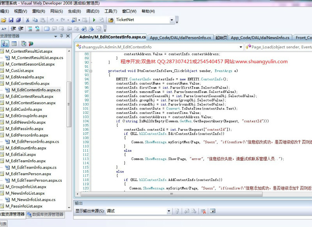Click Solution Explorer scroll down arrow
The width and height of the screenshot is (312, 227).
69,207
